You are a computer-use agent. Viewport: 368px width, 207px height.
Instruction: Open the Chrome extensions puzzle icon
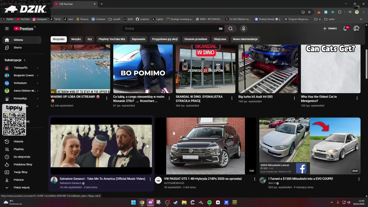coord(340,12)
